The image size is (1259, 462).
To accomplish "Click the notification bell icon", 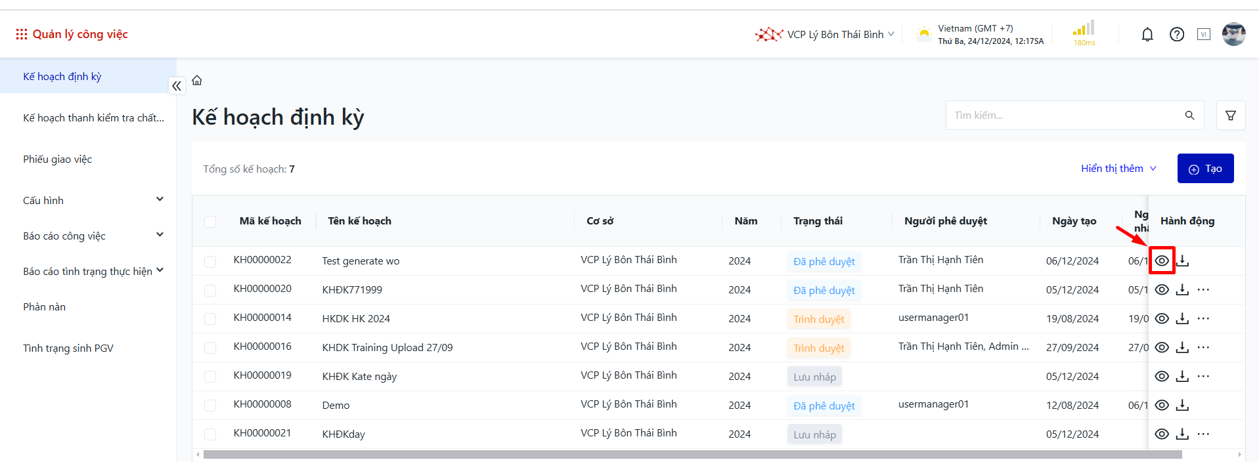I will tap(1147, 35).
